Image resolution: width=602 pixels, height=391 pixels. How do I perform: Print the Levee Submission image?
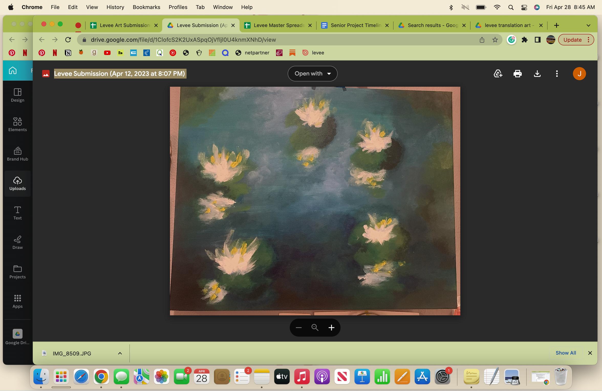[517, 74]
